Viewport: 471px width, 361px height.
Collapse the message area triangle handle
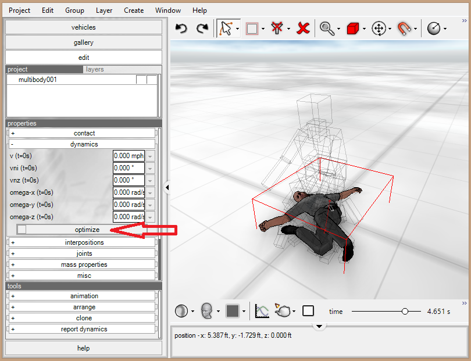tap(319, 326)
